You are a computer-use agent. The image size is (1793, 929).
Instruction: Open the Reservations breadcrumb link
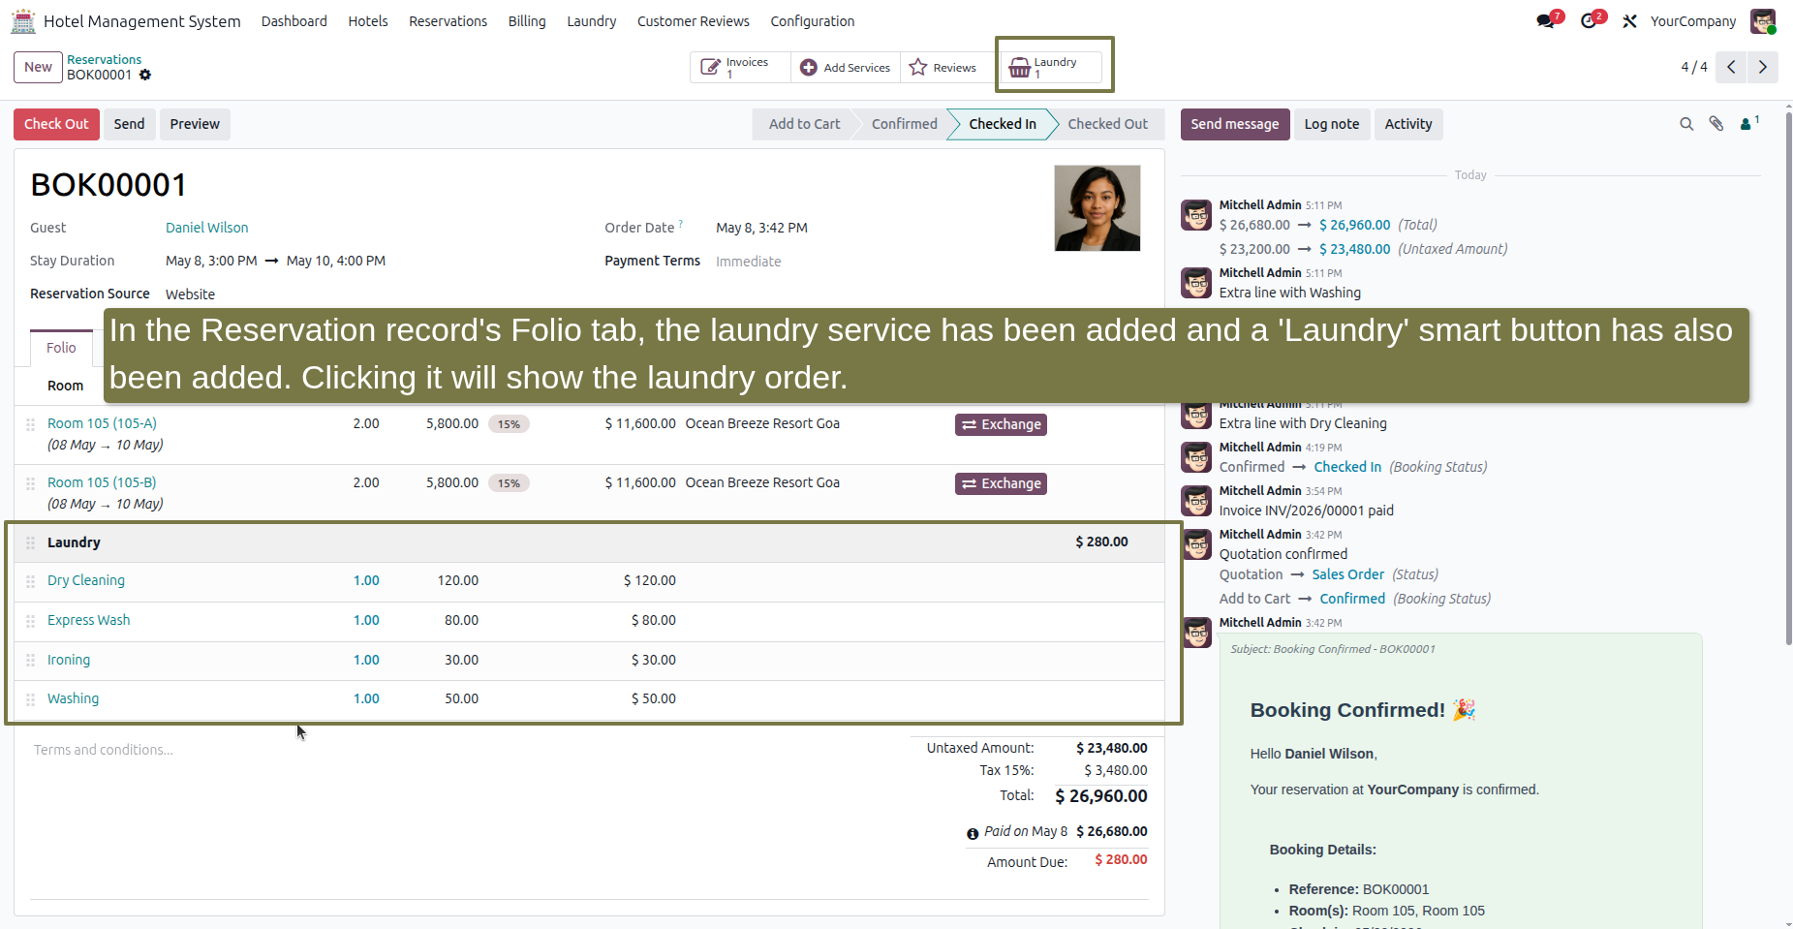tap(104, 59)
